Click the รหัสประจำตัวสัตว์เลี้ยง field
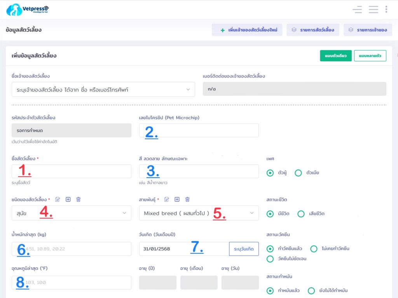Viewport: 398px width, 298px height. tap(72, 130)
